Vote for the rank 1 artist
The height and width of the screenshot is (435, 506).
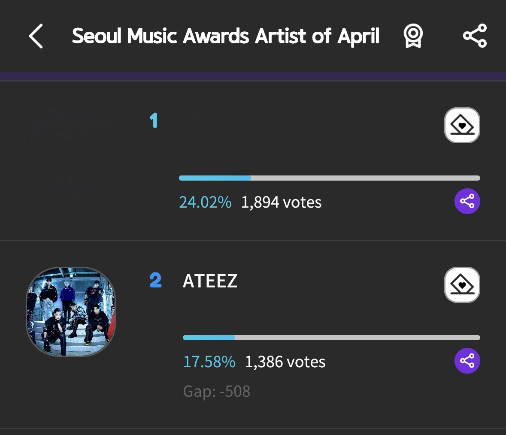462,125
